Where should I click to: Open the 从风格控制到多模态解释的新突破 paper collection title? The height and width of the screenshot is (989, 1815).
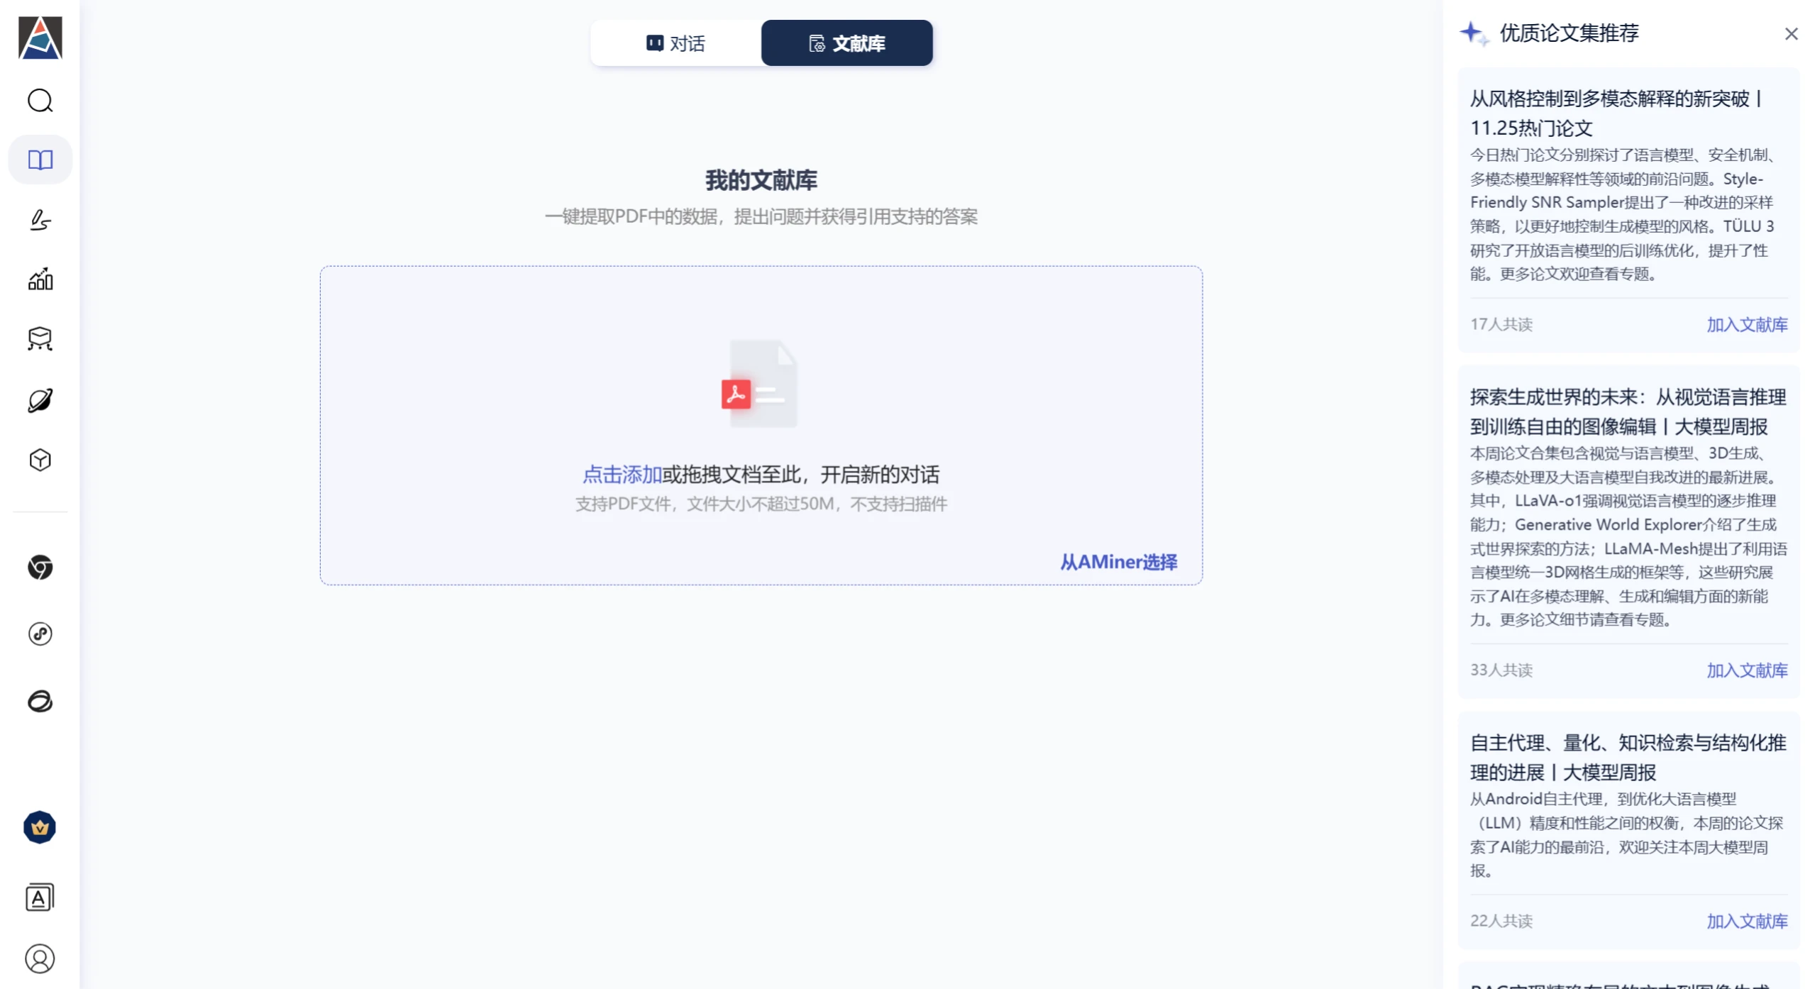click(1616, 114)
